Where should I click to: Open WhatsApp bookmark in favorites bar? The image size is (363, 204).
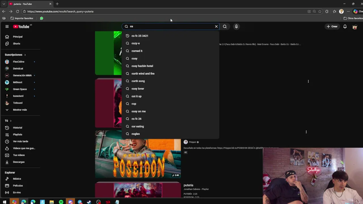(x=42, y=18)
